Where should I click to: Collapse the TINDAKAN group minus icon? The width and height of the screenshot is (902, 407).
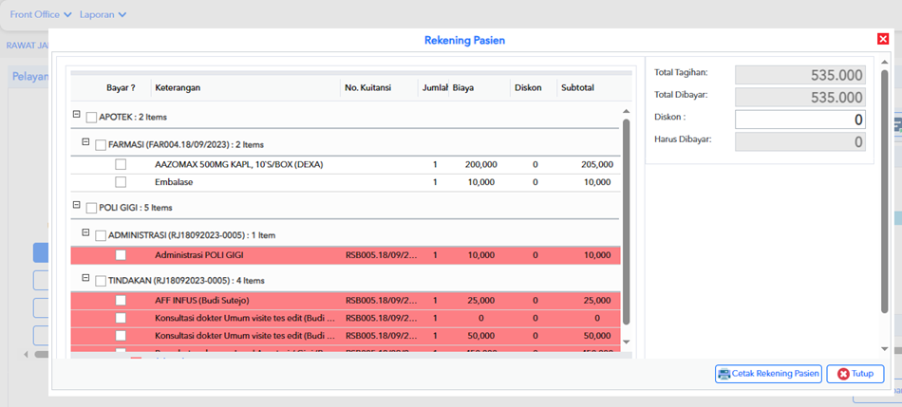coord(85,278)
